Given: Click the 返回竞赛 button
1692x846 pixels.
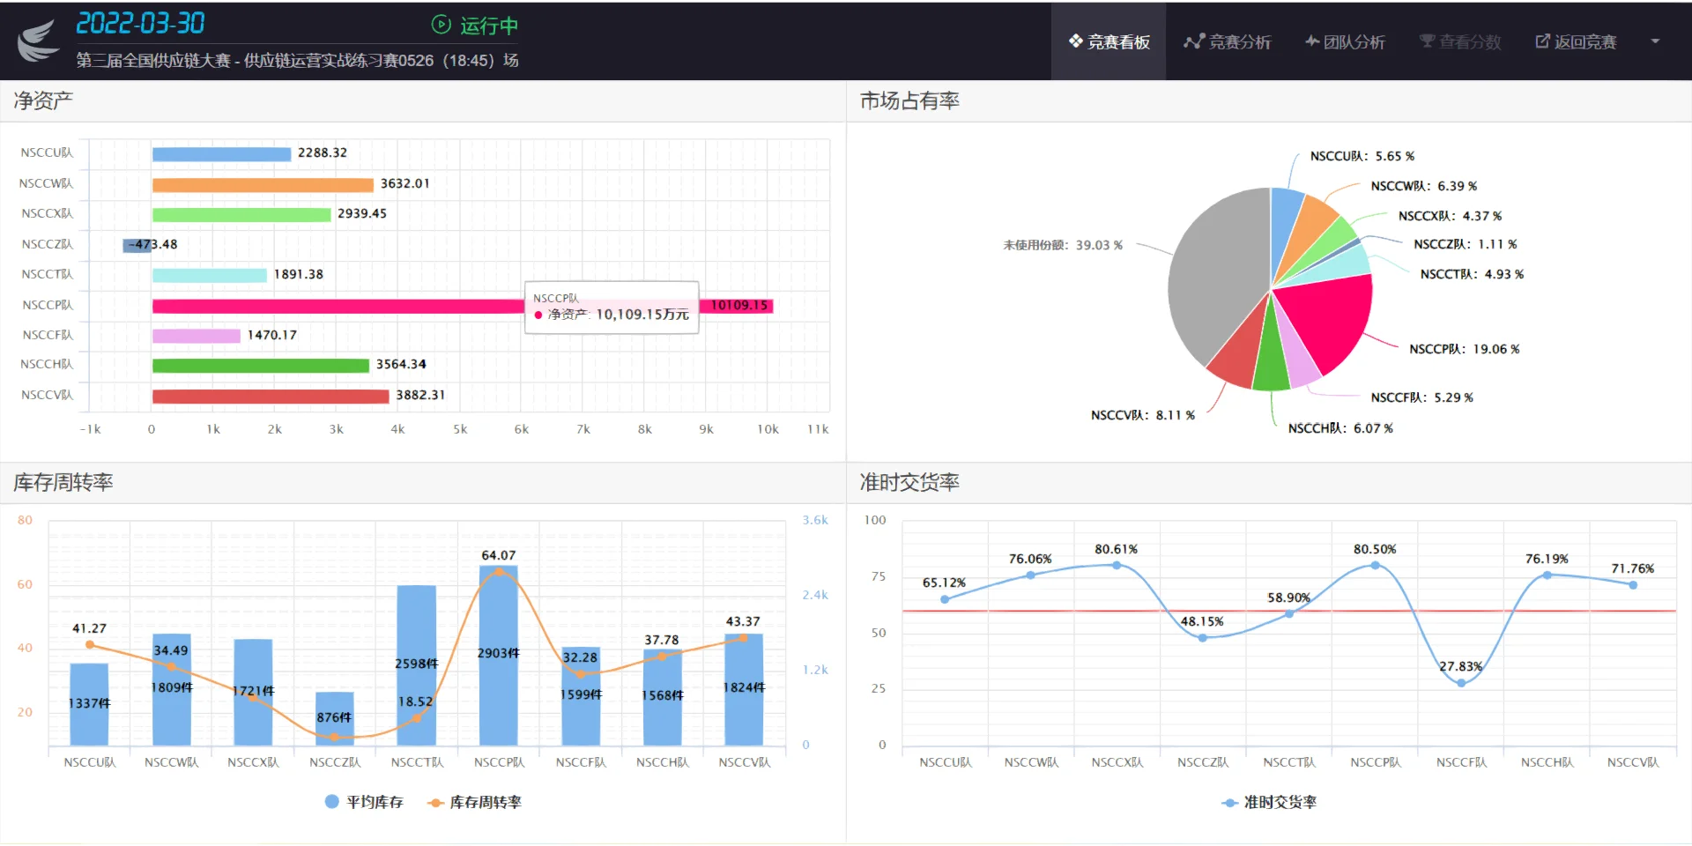Looking at the screenshot, I should [1577, 41].
